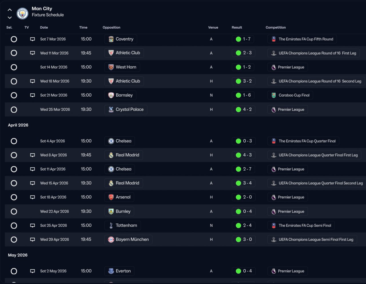Image resolution: width=366 pixels, height=284 pixels.
Task: Select the Arsenal fixture radio button
Action: click(14, 197)
